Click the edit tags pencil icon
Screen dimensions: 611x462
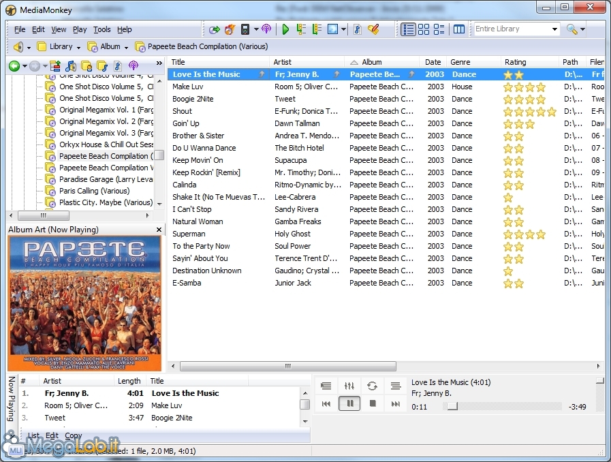point(373,29)
